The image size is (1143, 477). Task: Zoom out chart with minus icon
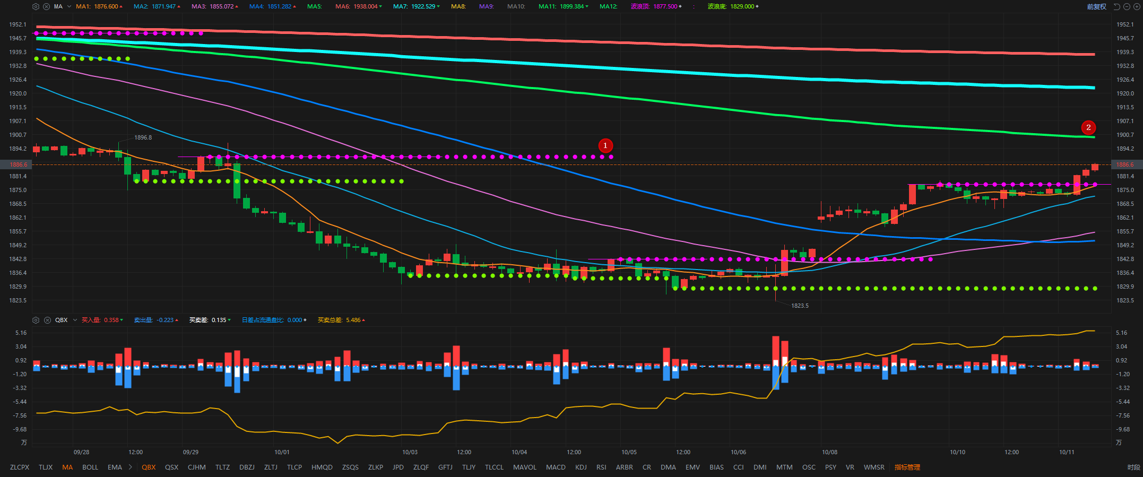coord(1127,6)
